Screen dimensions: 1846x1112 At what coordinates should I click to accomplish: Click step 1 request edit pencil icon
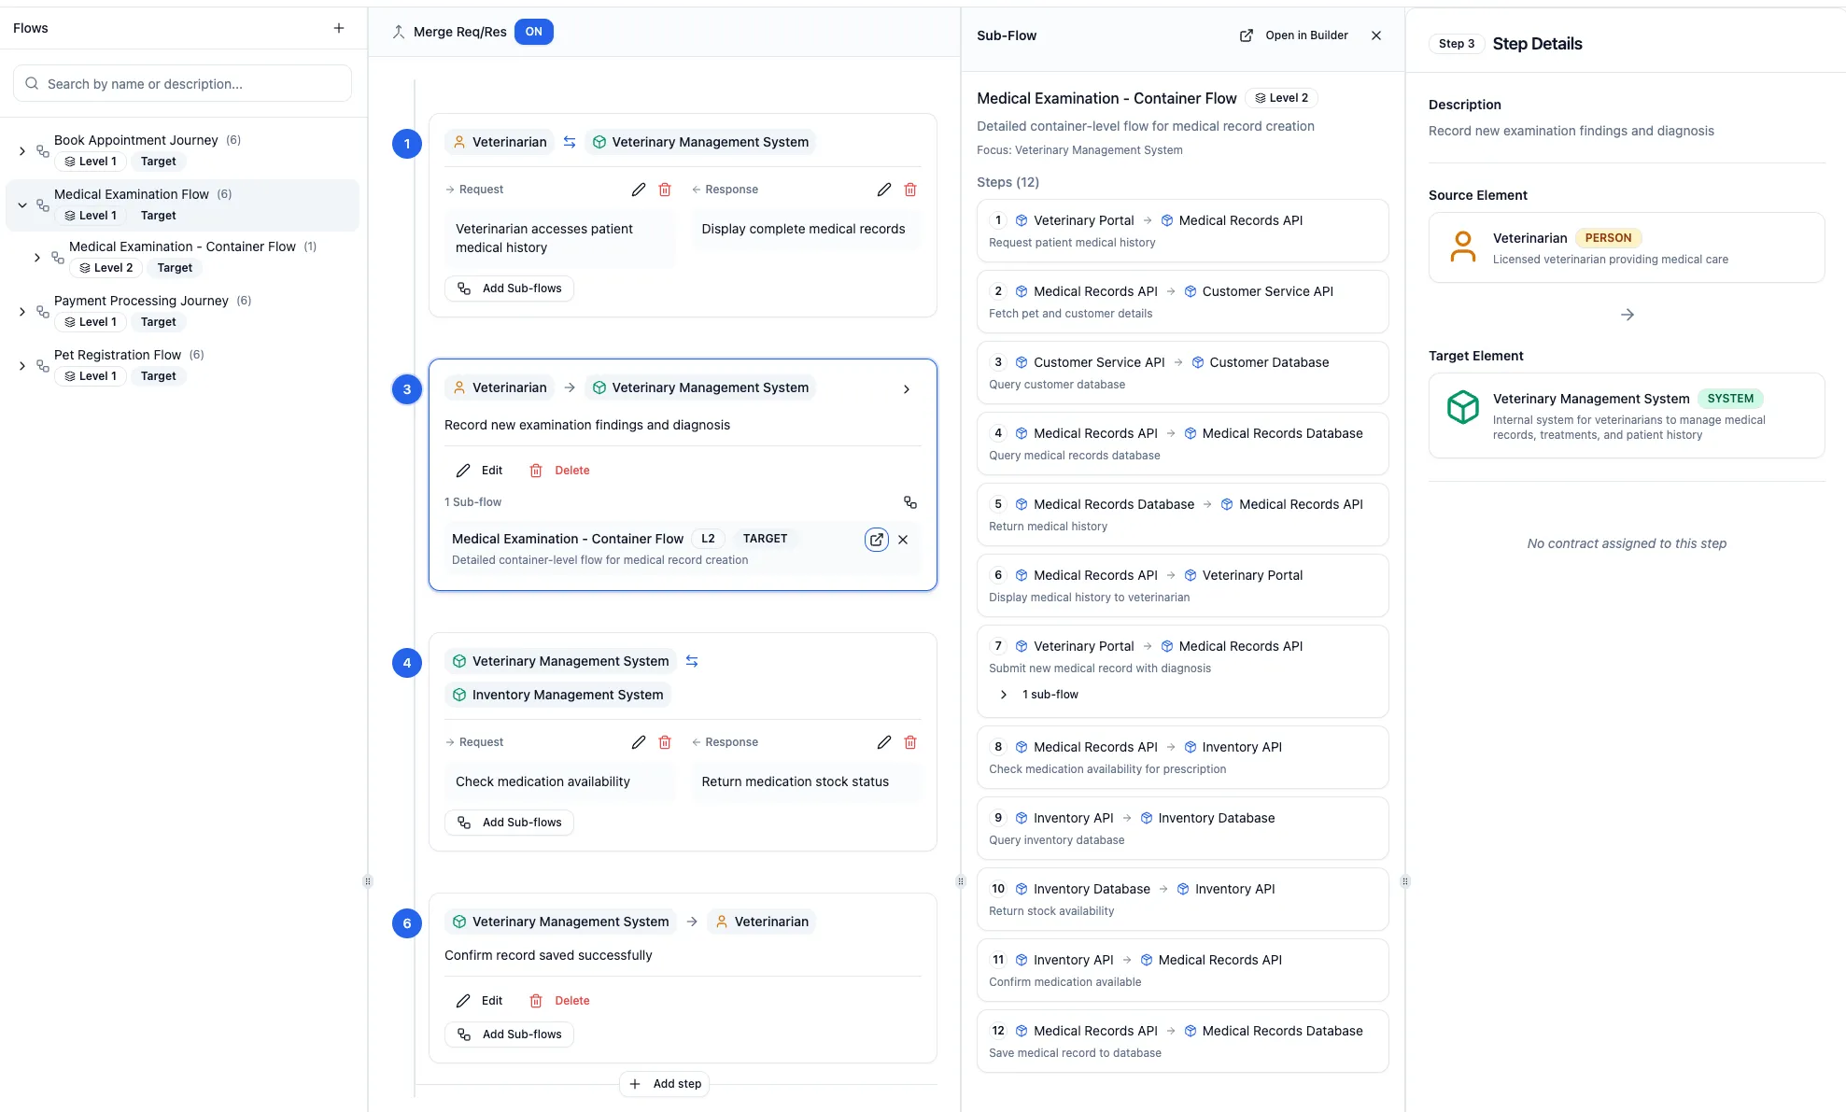(x=639, y=190)
